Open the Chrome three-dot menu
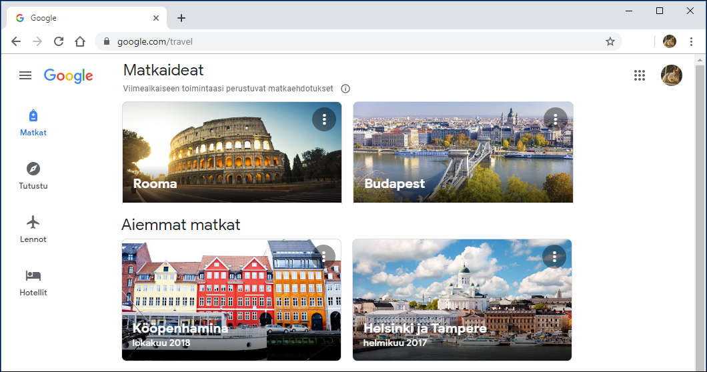This screenshot has height=372, width=707. tap(691, 41)
